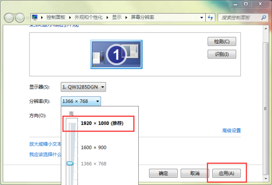Pick the 1600 × 900 resolution option
This screenshot has width=272, height=185.
coord(94,147)
